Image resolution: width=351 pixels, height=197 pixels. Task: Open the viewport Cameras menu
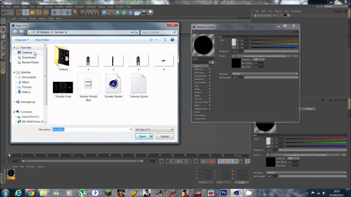pyautogui.click(x=22, y=18)
